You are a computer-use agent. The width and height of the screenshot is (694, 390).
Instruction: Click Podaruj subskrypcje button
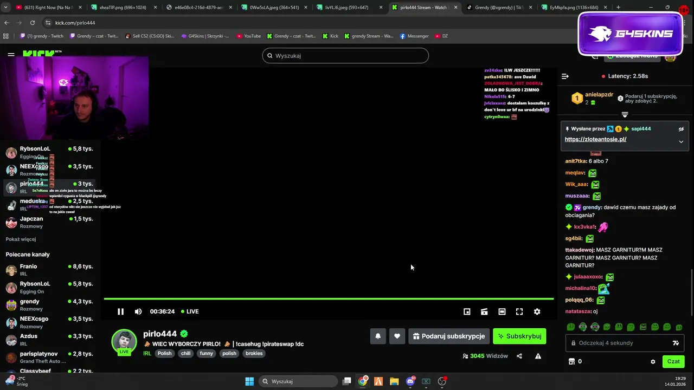pyautogui.click(x=449, y=336)
